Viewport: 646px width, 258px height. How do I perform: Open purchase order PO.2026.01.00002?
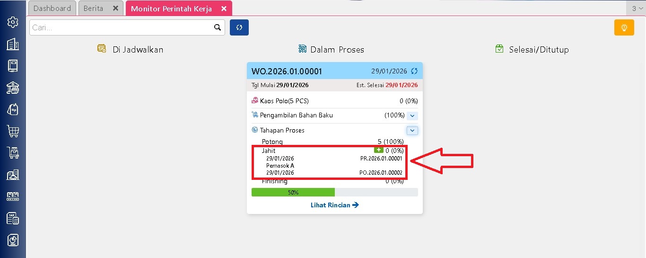tap(381, 173)
